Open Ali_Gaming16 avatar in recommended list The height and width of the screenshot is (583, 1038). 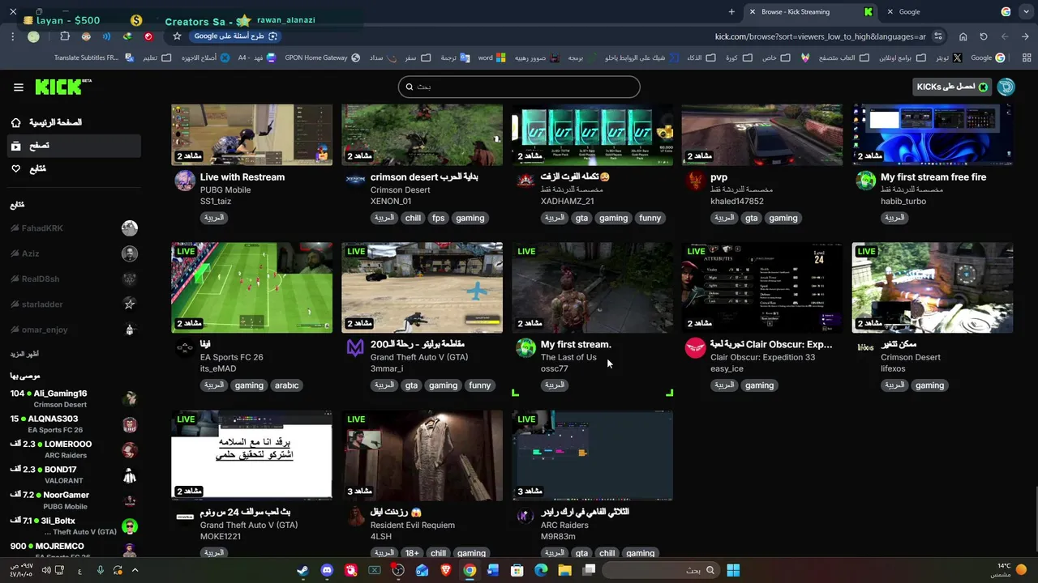[x=129, y=398]
